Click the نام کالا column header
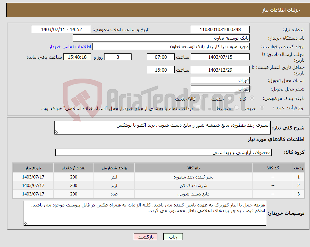Image resolution: width=310 pixels, height=247 pixels. 193,168
